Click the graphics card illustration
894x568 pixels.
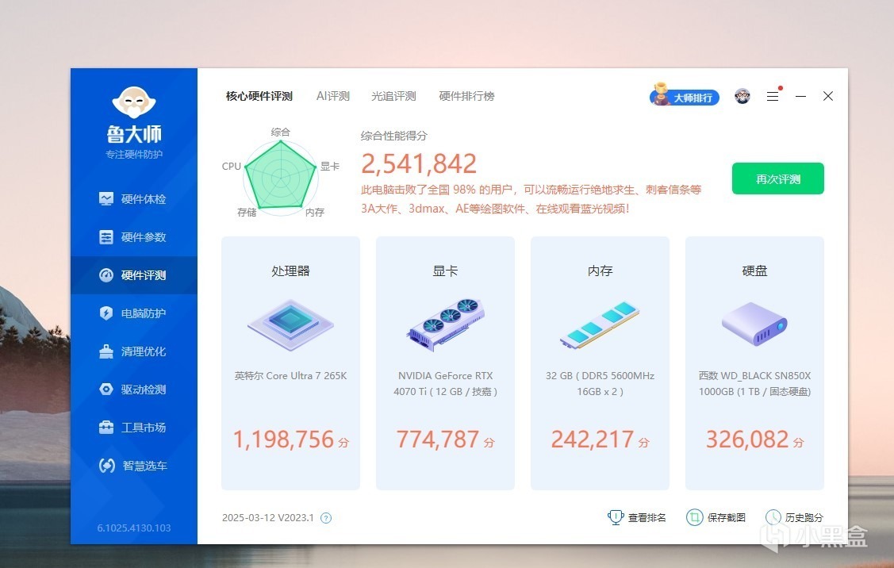[445, 324]
